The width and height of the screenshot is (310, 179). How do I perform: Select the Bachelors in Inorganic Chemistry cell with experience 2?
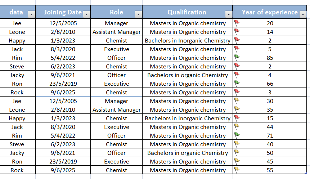(x=188, y=40)
